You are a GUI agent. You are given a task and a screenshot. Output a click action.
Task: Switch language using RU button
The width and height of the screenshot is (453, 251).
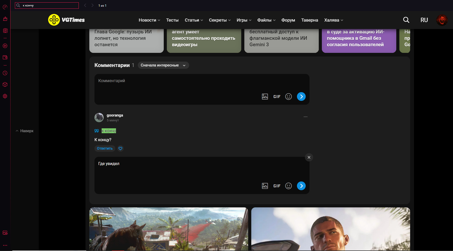424,20
